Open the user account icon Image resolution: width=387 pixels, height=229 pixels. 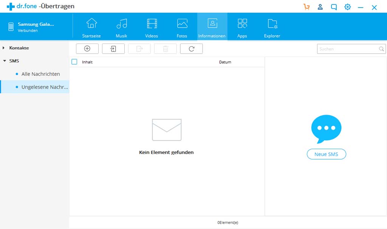tap(320, 7)
